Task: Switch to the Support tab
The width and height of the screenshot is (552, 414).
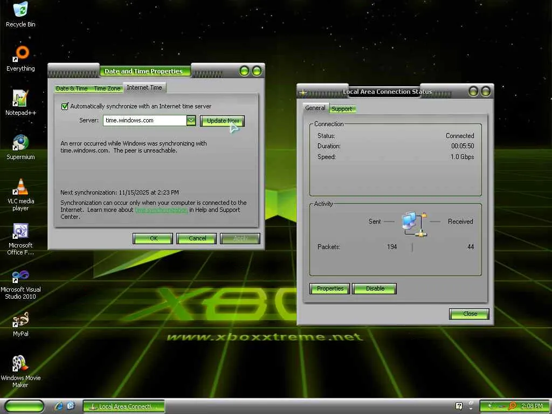Action: click(x=342, y=109)
